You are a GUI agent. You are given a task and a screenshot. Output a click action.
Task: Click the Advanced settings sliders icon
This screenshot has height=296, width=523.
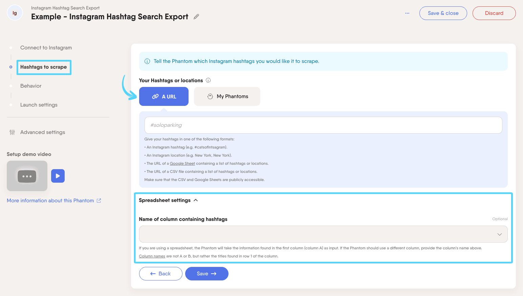tap(12, 132)
